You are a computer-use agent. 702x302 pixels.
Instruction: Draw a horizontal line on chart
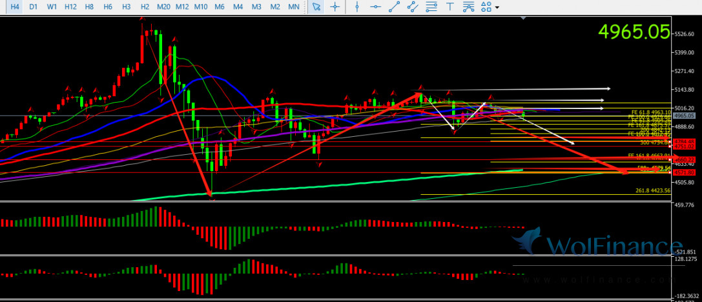tap(376, 6)
